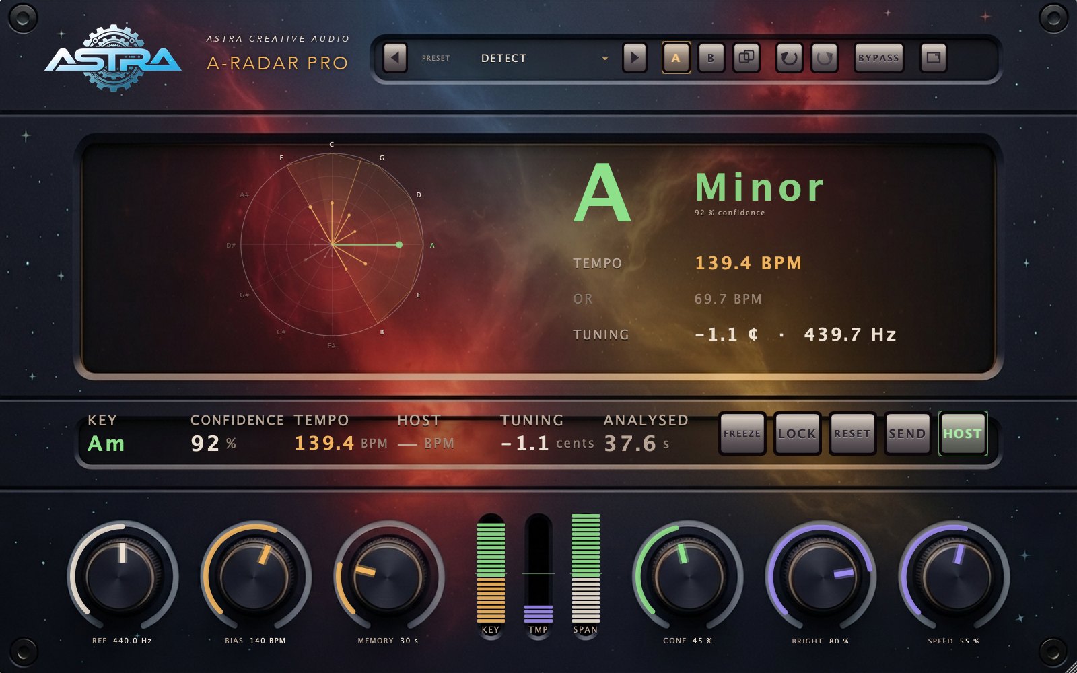Click the SPEED 55 % knob
The image size is (1077, 673).
pyautogui.click(x=954, y=577)
